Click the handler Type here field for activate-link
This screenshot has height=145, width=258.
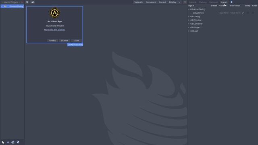click(223, 13)
